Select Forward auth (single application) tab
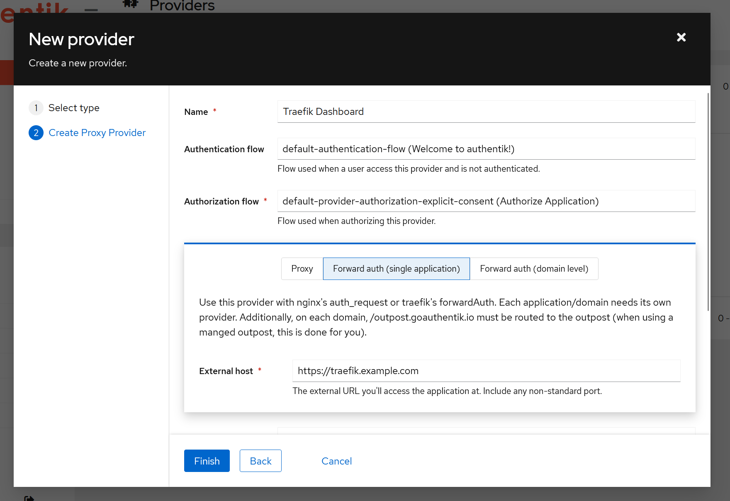Viewport: 730px width, 501px height. coord(397,269)
